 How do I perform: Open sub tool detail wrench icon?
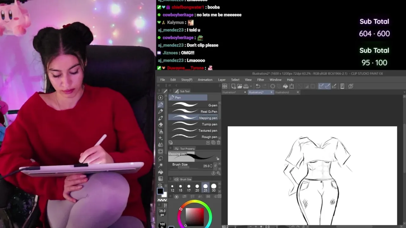(x=218, y=173)
